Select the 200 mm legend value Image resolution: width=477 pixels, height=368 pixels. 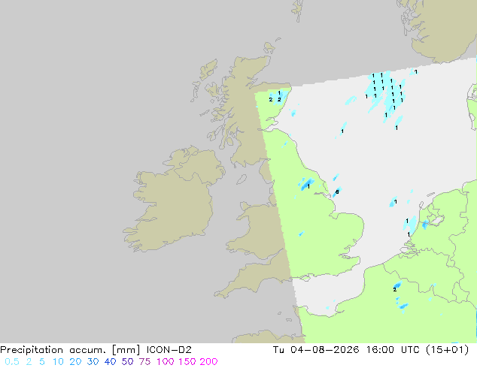[208, 362]
